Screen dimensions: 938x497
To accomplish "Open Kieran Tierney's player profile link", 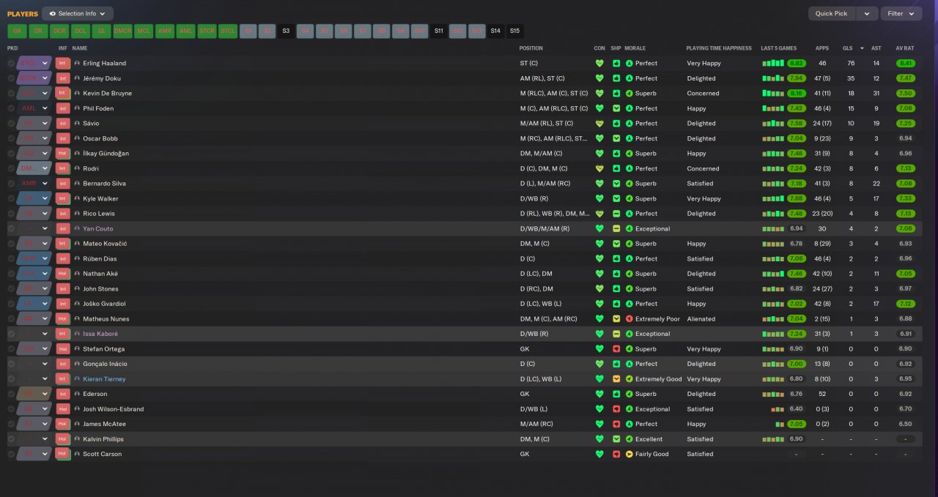I will 104,379.
